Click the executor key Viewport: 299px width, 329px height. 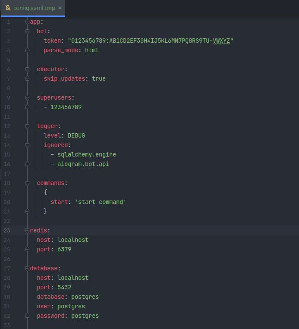coord(50,69)
